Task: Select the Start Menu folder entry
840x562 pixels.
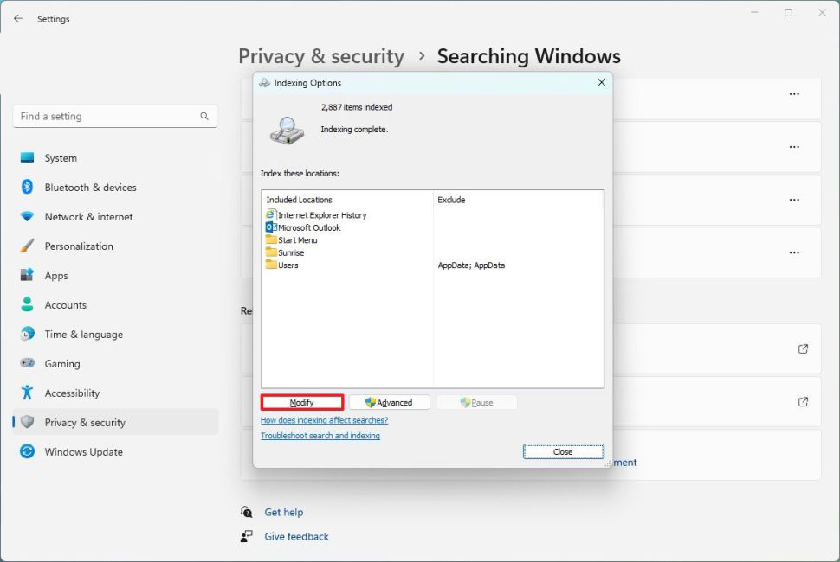Action: 297,240
